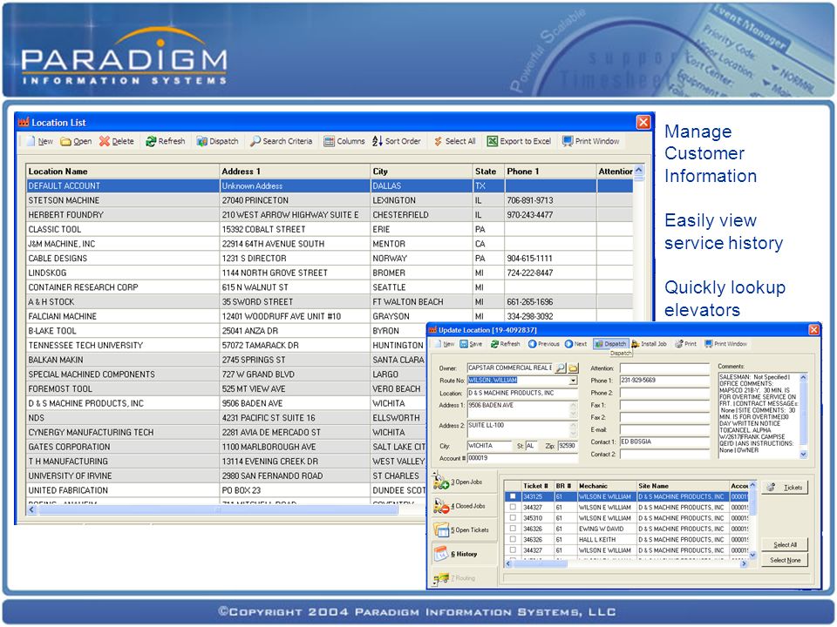Click Location List horizontal scrollbar thumb
The image size is (837, 627).
(218, 509)
